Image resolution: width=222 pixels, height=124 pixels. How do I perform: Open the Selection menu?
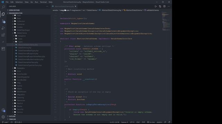(x=19, y=2)
